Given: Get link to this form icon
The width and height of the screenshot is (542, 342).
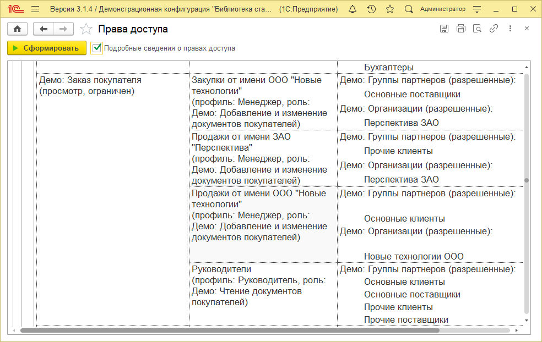Looking at the screenshot, I should pyautogui.click(x=494, y=29).
